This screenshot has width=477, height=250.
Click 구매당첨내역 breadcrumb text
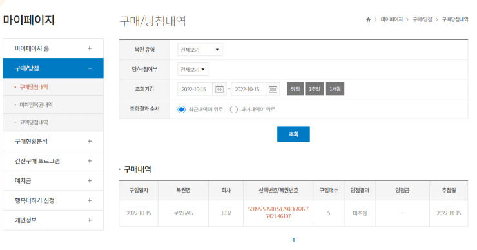tap(455, 19)
